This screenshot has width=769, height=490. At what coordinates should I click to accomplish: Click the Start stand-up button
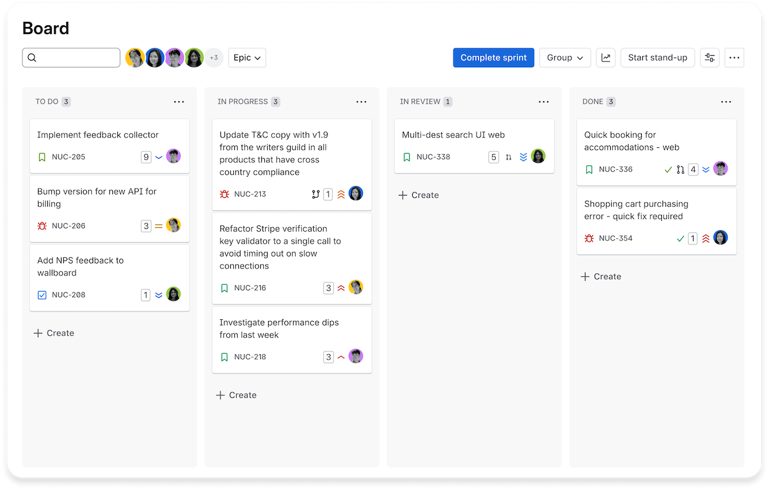tap(657, 58)
